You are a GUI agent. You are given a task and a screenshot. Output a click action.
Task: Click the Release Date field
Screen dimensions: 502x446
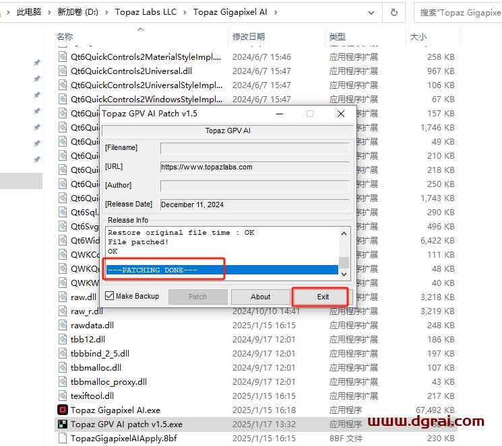point(255,205)
